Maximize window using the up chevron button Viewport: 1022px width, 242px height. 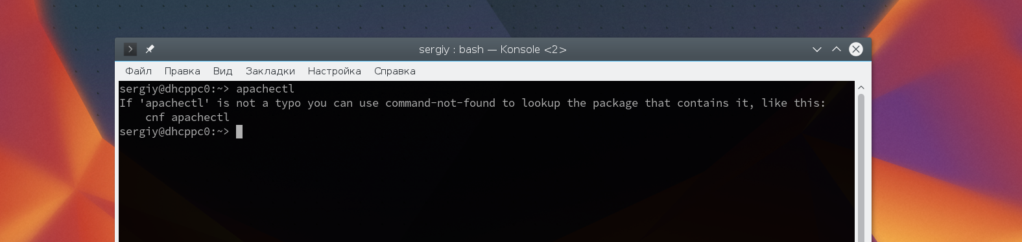coord(837,49)
